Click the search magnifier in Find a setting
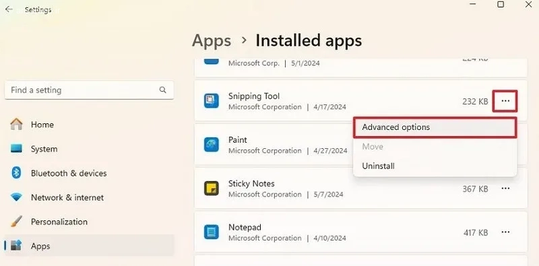 [x=162, y=90]
